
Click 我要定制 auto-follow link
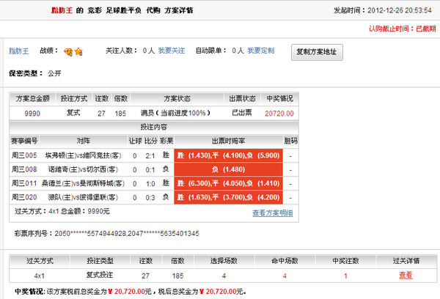[260, 51]
